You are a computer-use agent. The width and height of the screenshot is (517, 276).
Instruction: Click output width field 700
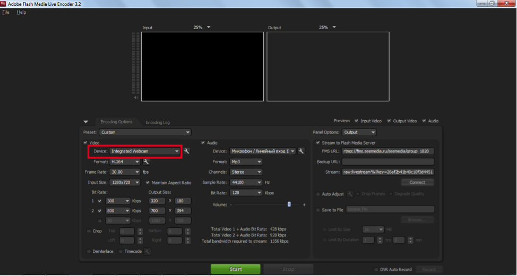(158, 211)
